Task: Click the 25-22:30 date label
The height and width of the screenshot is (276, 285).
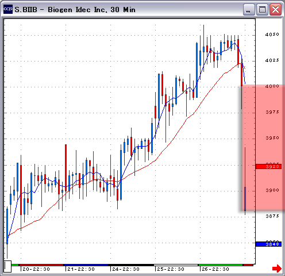Action: (x=171, y=269)
